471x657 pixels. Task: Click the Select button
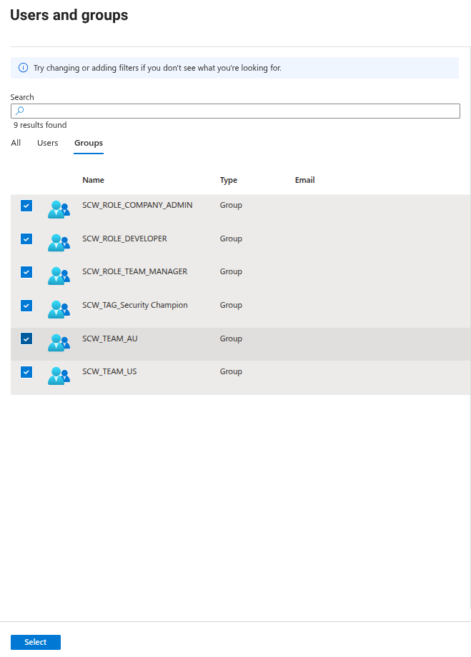point(35,642)
